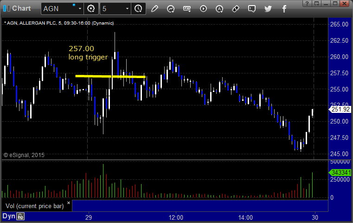
Task: Click the 250.00 price scale label
Action: pyautogui.click(x=339, y=122)
